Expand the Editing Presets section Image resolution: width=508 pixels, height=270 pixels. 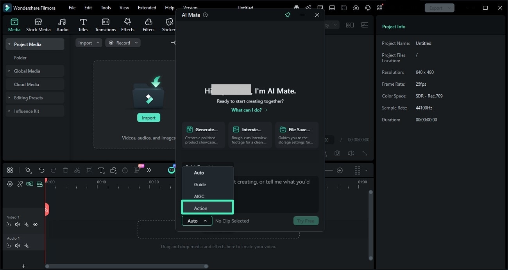pos(9,98)
